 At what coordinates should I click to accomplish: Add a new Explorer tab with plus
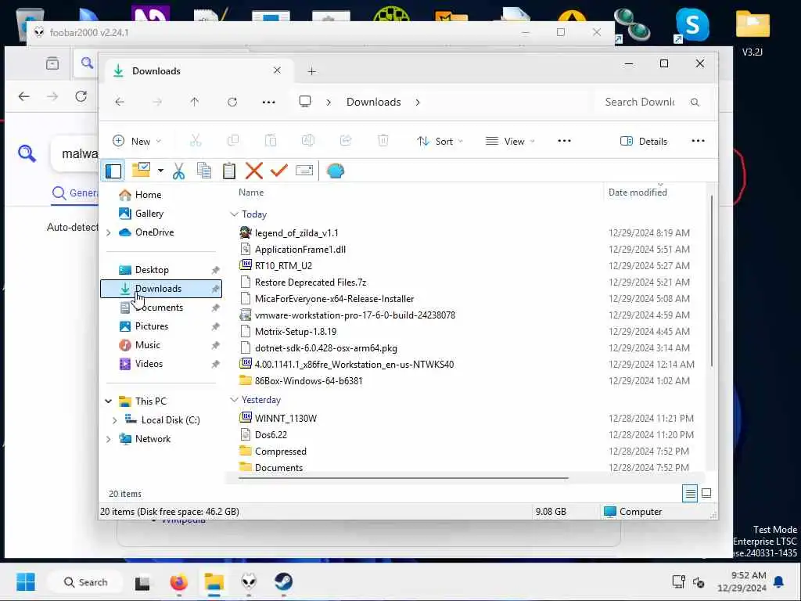click(311, 71)
